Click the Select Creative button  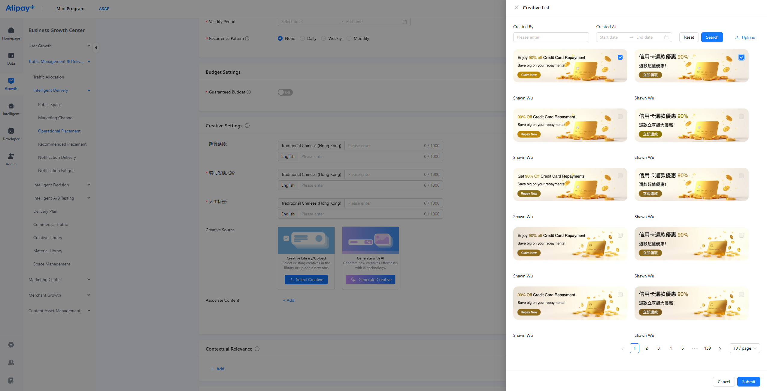pyautogui.click(x=306, y=280)
